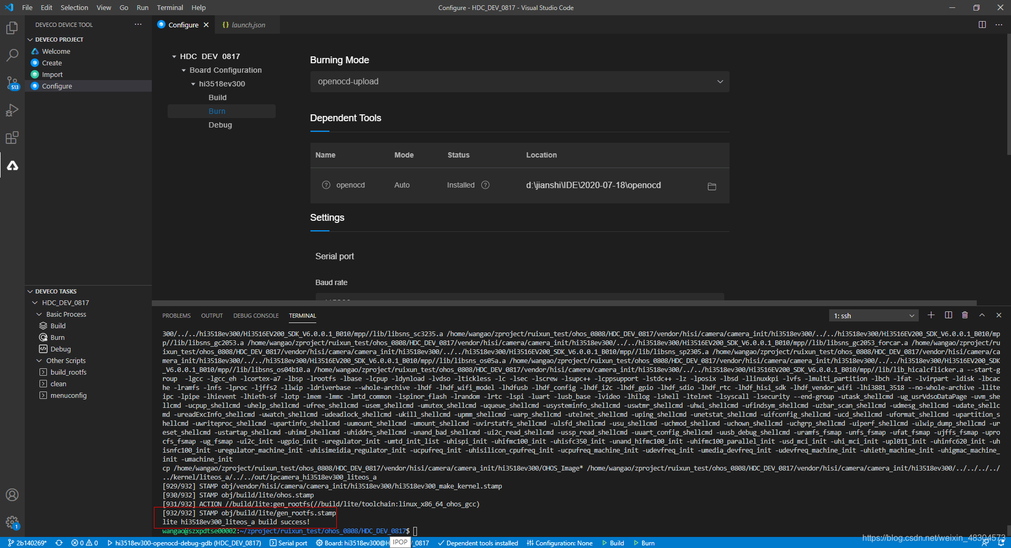Click the question icon beside openocd name

tap(326, 185)
